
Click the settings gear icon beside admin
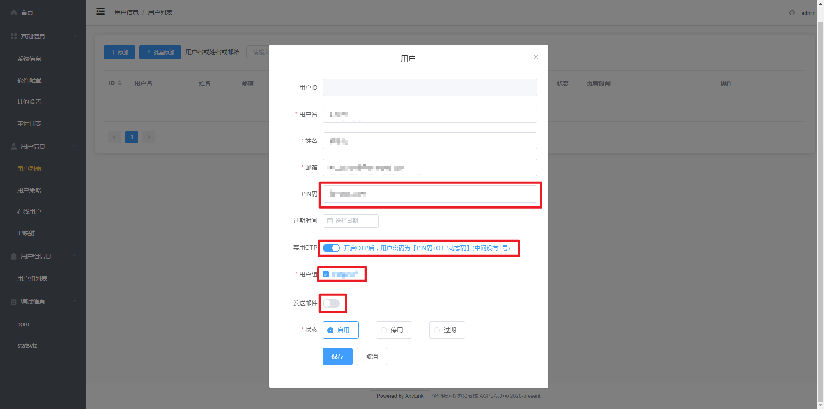[792, 13]
